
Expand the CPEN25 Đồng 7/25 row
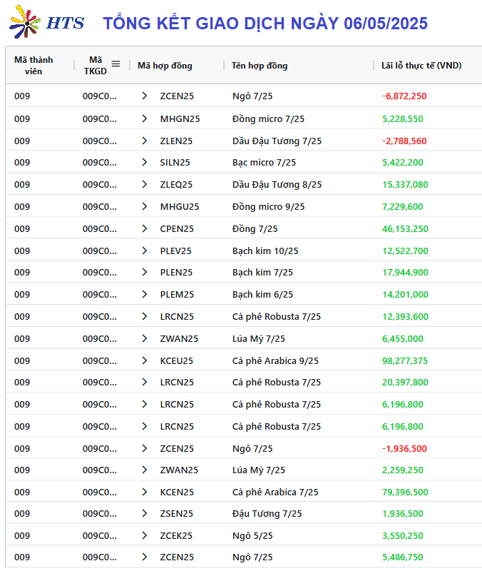[x=145, y=228]
